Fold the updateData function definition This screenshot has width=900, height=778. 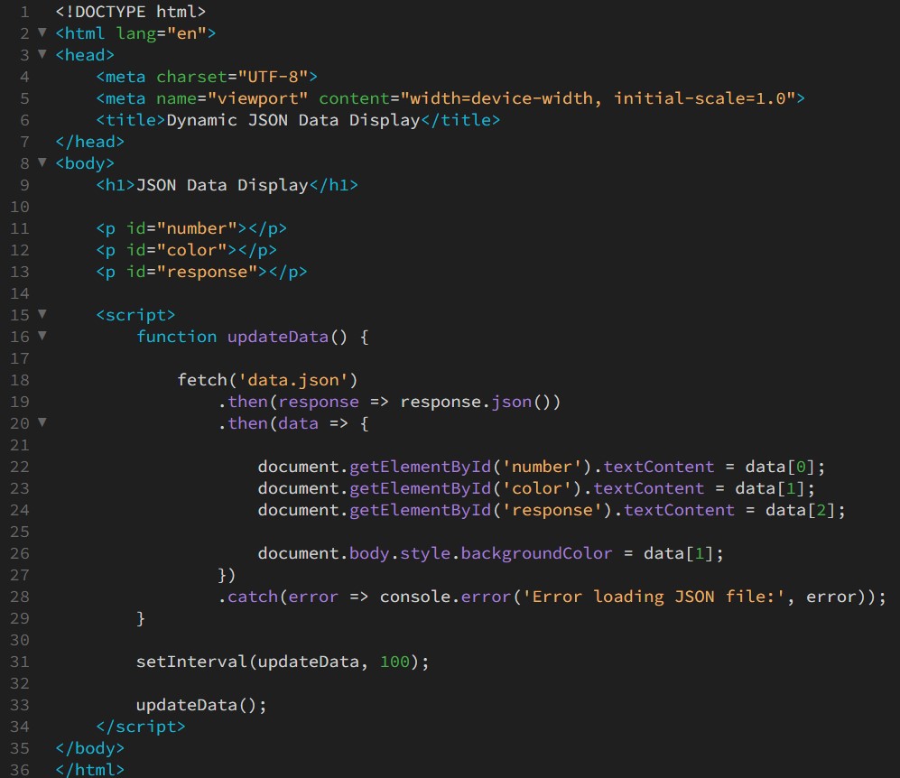tap(42, 337)
